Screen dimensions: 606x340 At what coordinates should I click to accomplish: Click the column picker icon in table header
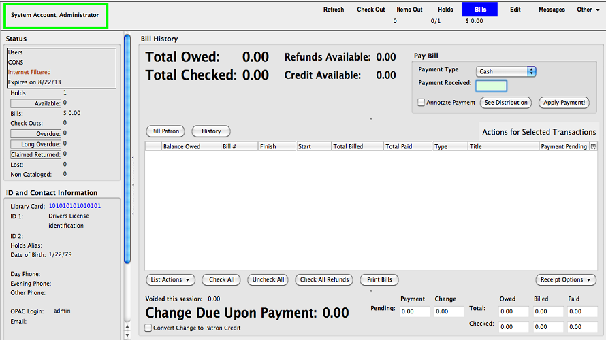[x=593, y=146]
